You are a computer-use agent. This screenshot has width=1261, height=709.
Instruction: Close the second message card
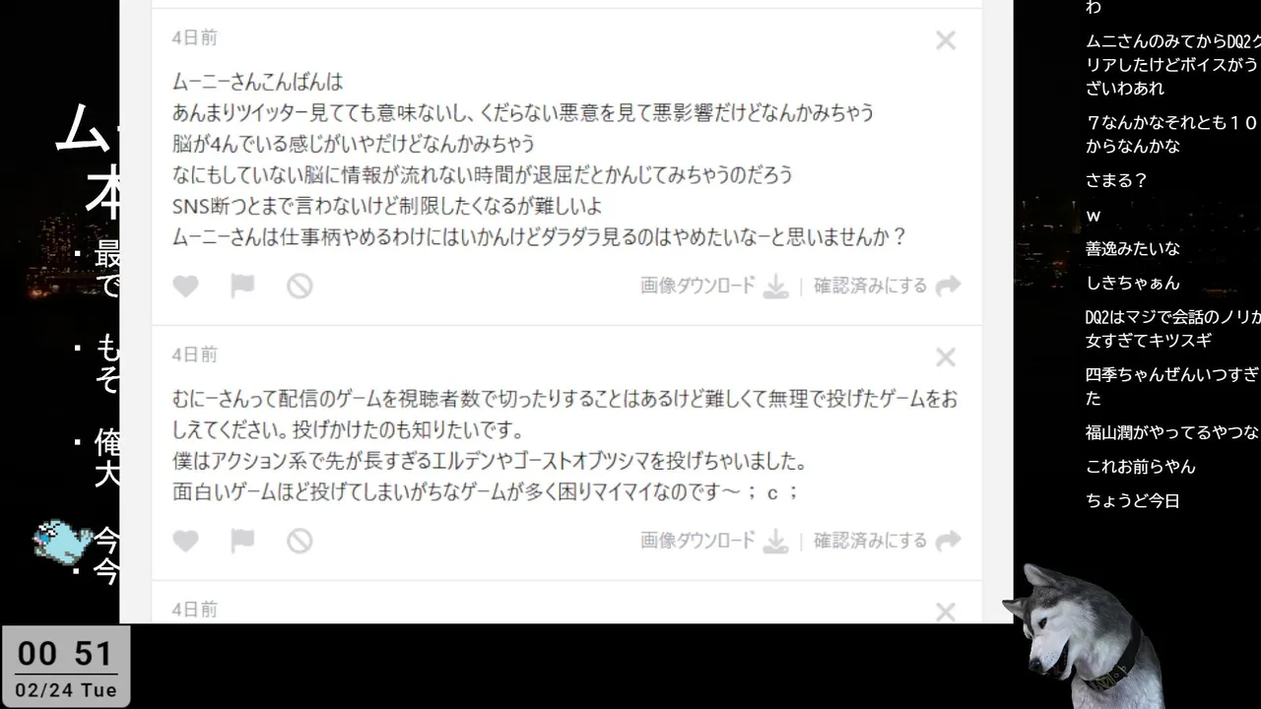tap(946, 357)
